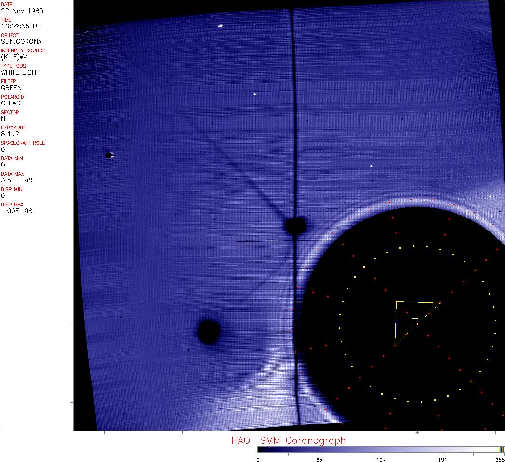Click the yellow polygon outline inside the occulting disk
The image size is (505, 462).
click(396, 322)
